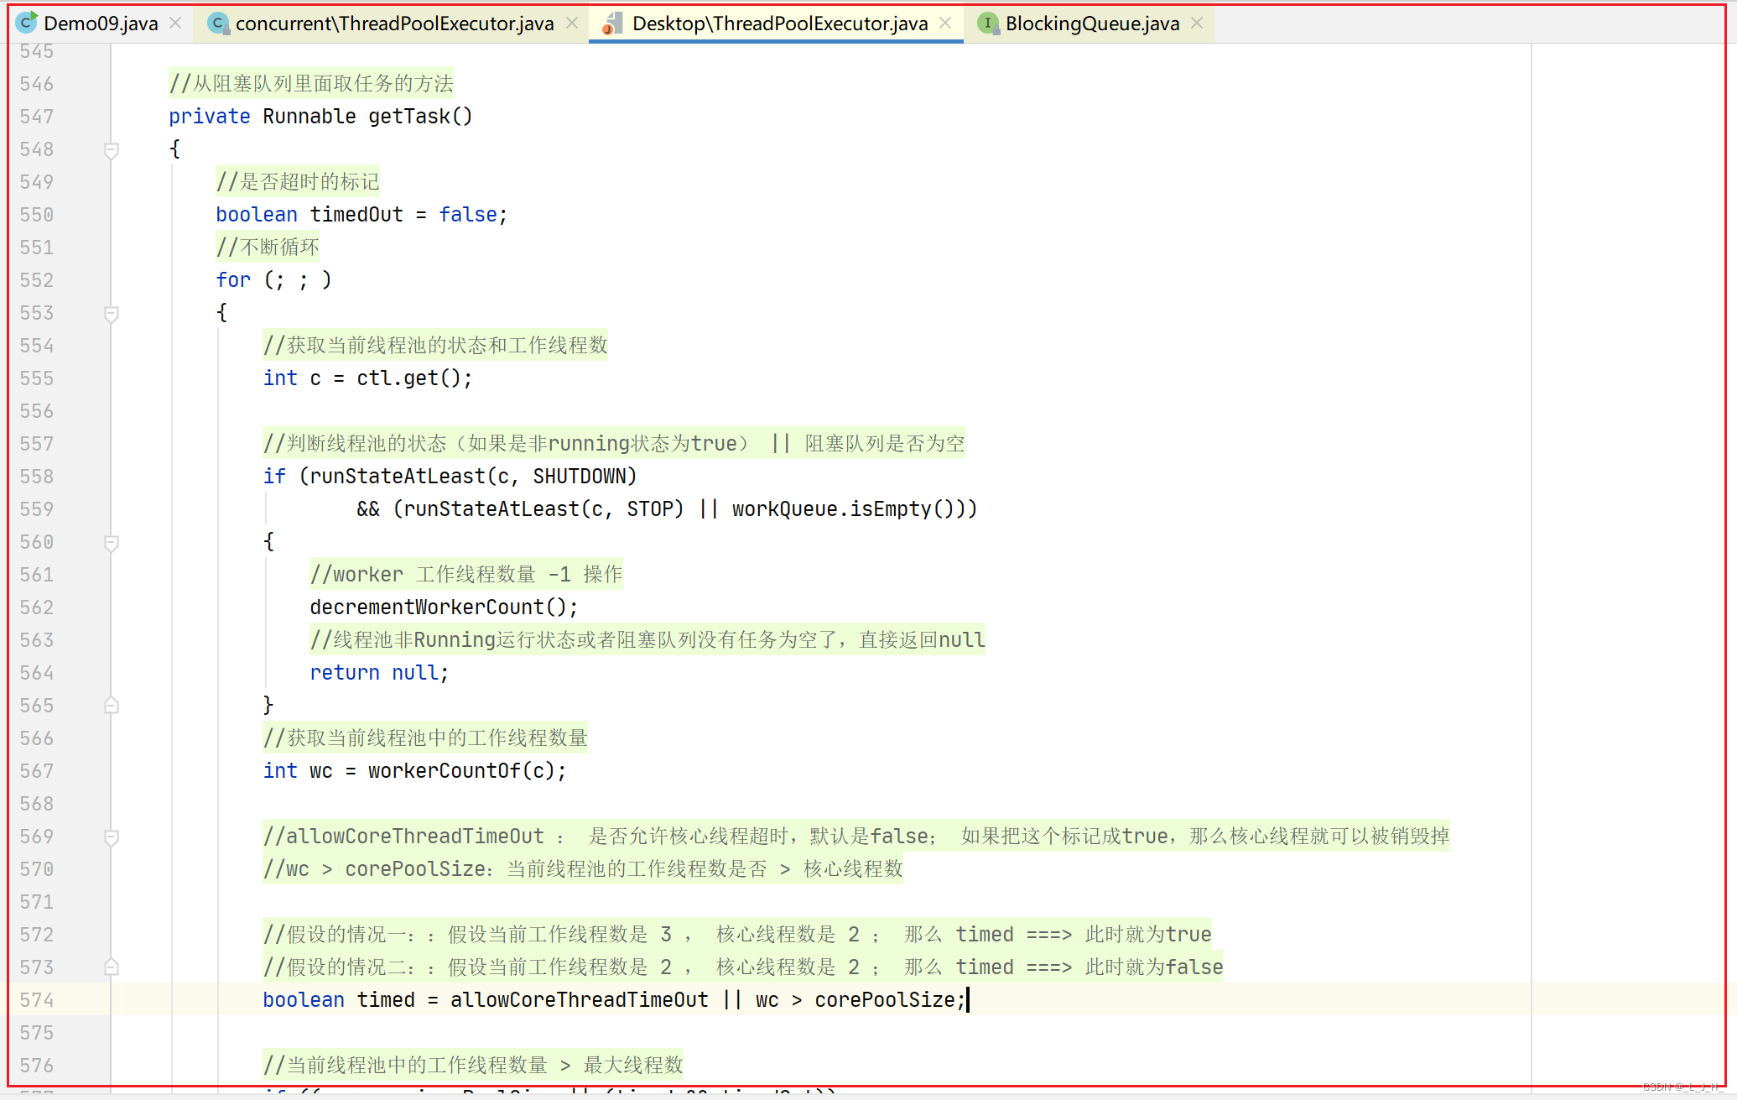Open concurrent\ThreadPoolExecutor.java tab

click(x=394, y=23)
